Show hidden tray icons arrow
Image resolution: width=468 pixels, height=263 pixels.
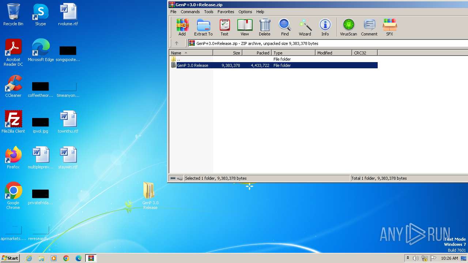click(408, 258)
